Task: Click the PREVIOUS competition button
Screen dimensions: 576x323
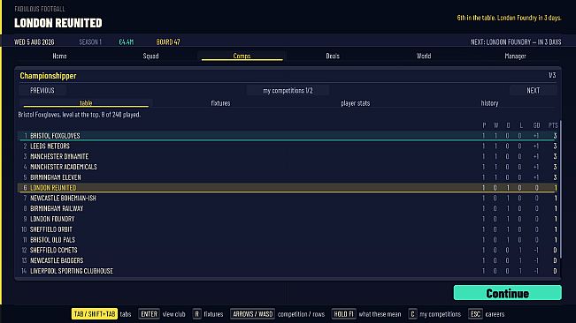Action: [42, 90]
